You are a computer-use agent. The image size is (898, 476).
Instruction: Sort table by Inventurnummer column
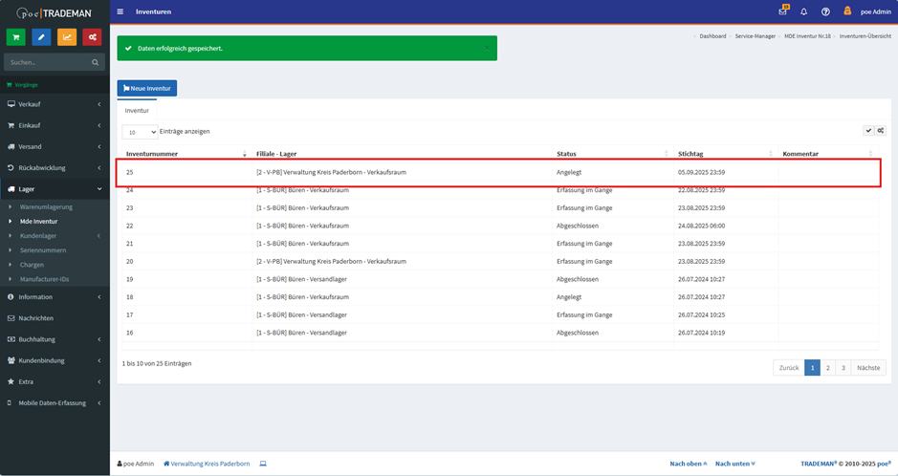[186, 153]
